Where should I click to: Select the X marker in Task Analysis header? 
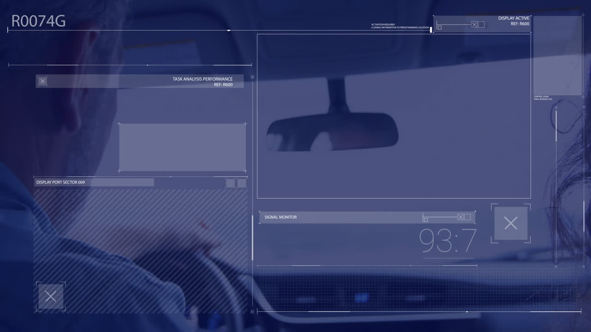pos(42,81)
